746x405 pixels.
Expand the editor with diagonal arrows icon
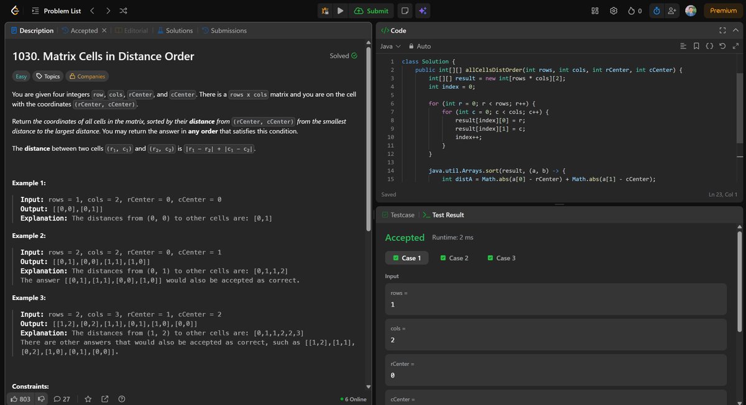[x=735, y=46]
